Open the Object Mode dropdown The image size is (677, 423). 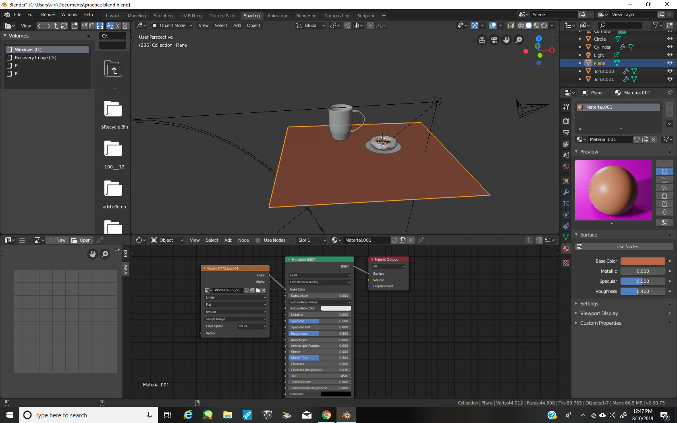(171, 25)
